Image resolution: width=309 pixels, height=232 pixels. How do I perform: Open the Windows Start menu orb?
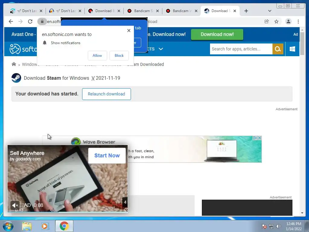coord(8,226)
